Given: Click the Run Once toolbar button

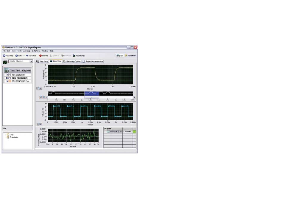Looking at the screenshot, I should pyautogui.click(x=31, y=56).
